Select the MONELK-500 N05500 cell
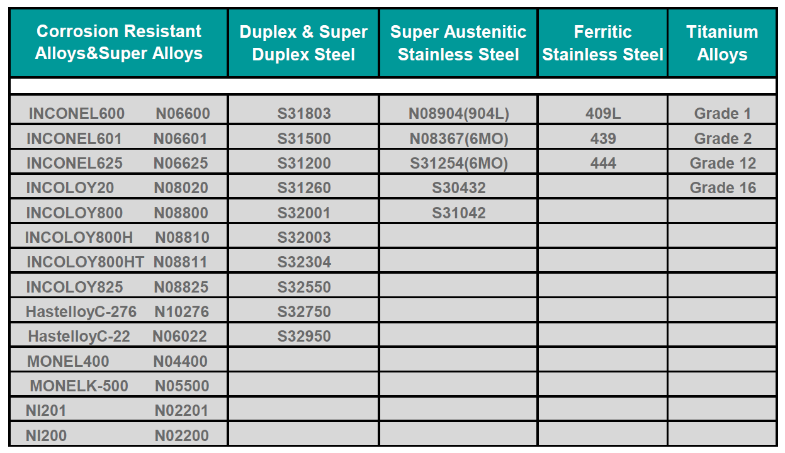785x453 pixels. click(x=118, y=386)
